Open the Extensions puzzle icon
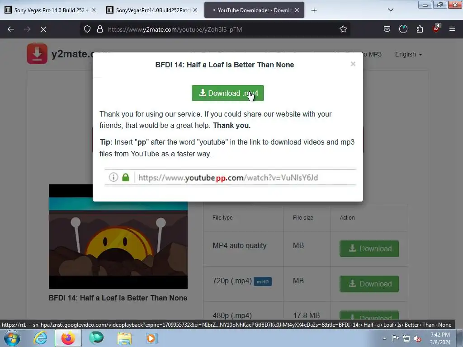 pyautogui.click(x=420, y=29)
